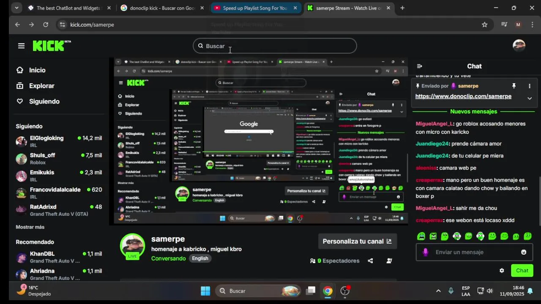The image size is (541, 304).
Task: Open a new browser tab
Action: (x=402, y=8)
